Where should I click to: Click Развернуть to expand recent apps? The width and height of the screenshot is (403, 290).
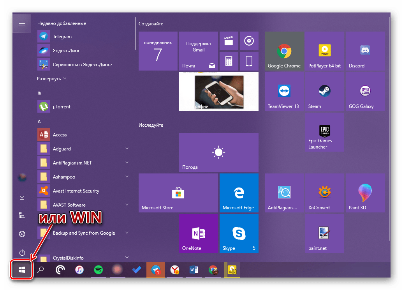pos(52,78)
